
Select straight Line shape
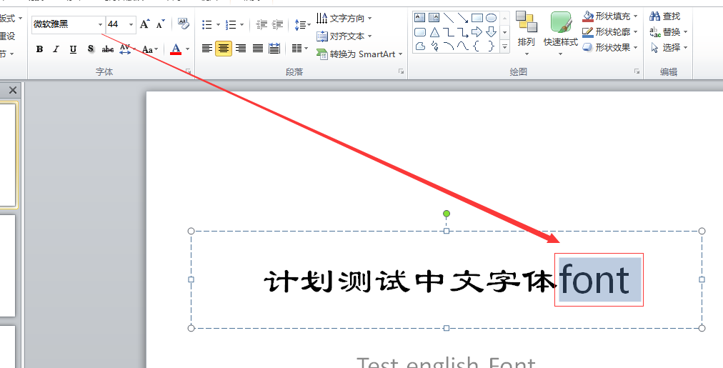point(448,18)
